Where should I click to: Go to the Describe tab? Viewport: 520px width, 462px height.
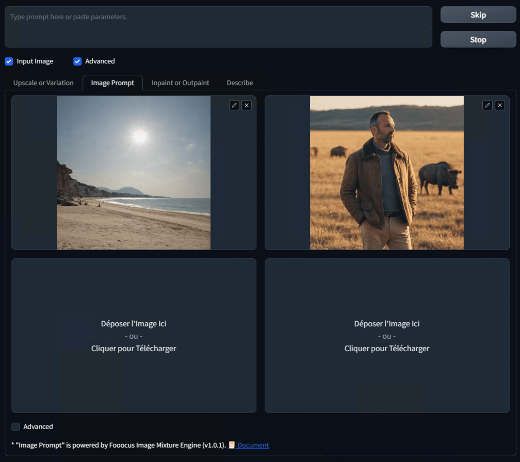coord(240,83)
